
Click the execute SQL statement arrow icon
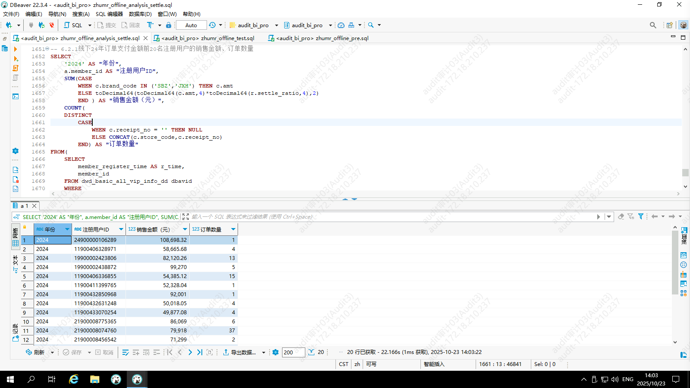tap(16, 49)
